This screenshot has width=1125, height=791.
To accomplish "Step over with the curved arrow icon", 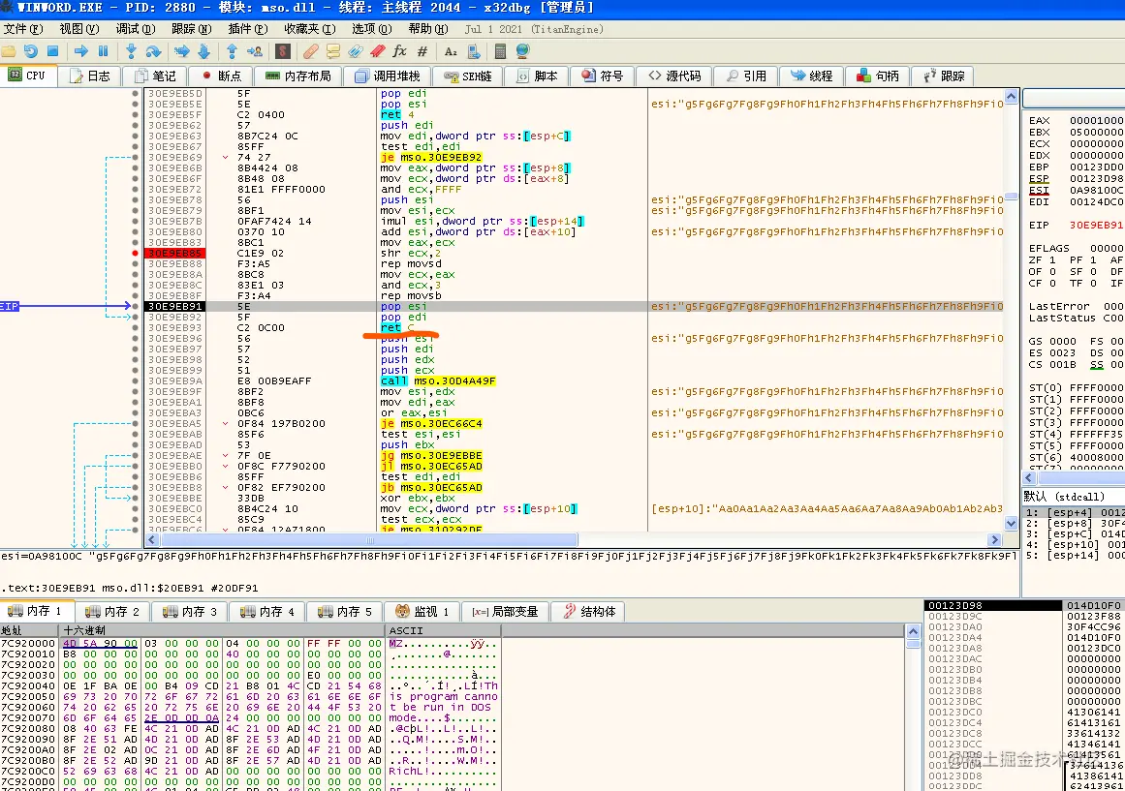I will (x=153, y=51).
